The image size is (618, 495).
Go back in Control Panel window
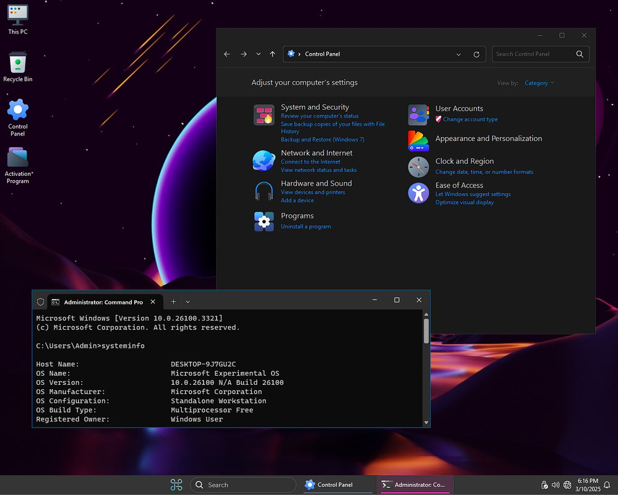[227, 54]
